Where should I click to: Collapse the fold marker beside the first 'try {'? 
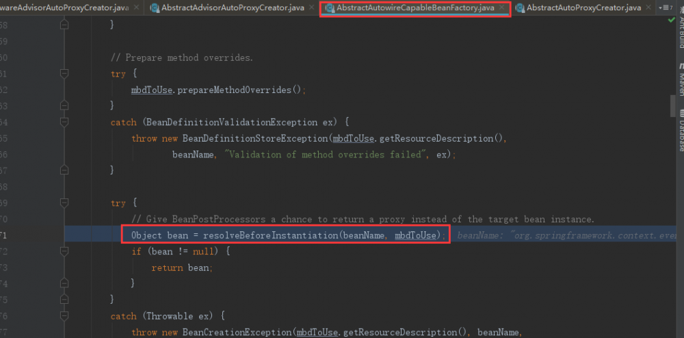(64, 74)
